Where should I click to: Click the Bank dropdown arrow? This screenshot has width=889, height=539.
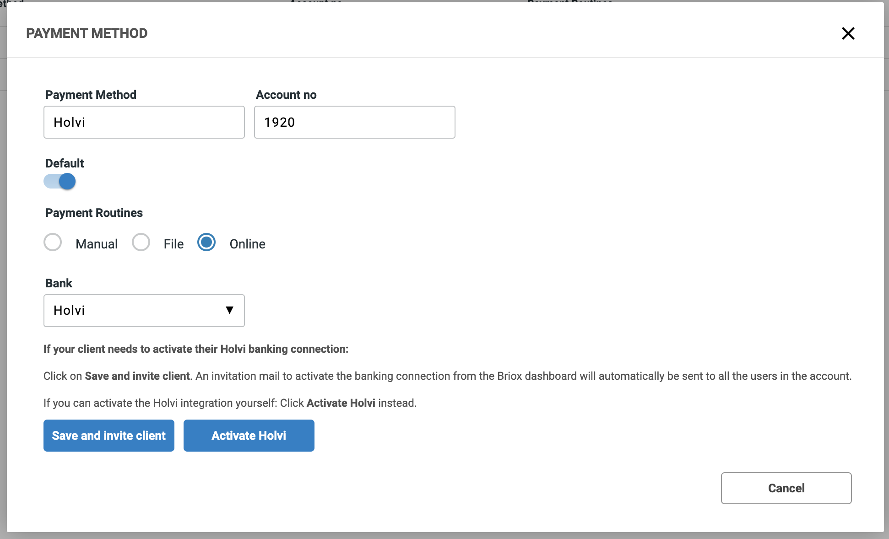230,310
